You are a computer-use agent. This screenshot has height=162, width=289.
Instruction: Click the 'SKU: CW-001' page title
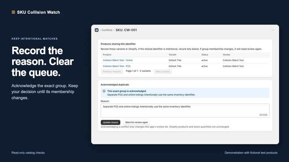point(126,30)
